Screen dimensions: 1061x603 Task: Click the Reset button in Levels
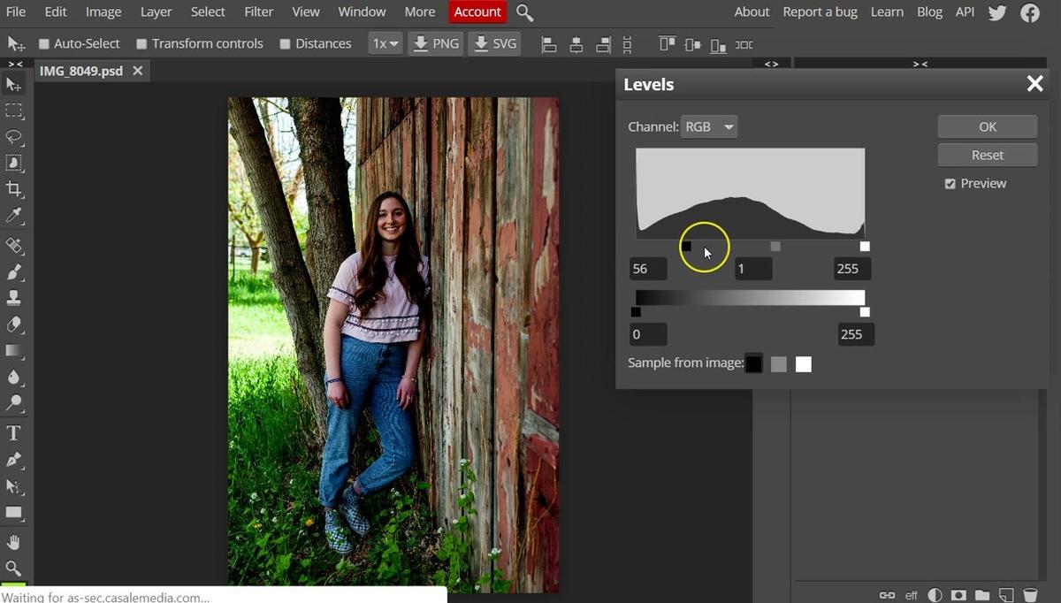[x=988, y=155]
